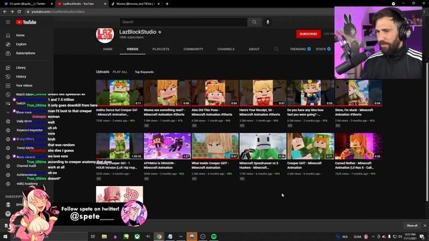Open the Windows Start menu
The height and width of the screenshot is (241, 429).
point(5,236)
